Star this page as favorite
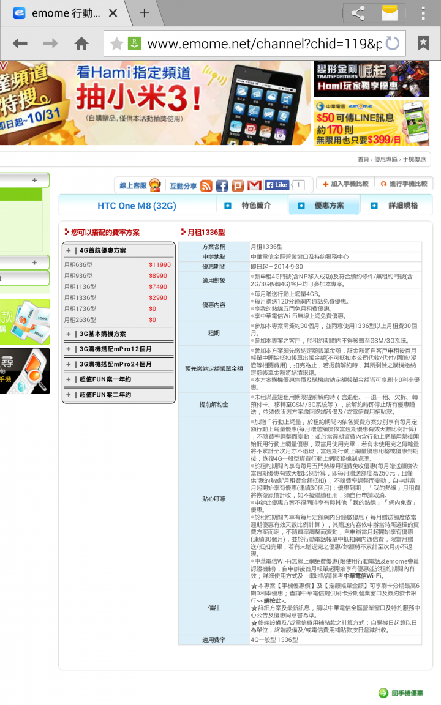Screen dimensions: 441x705 point(116,43)
